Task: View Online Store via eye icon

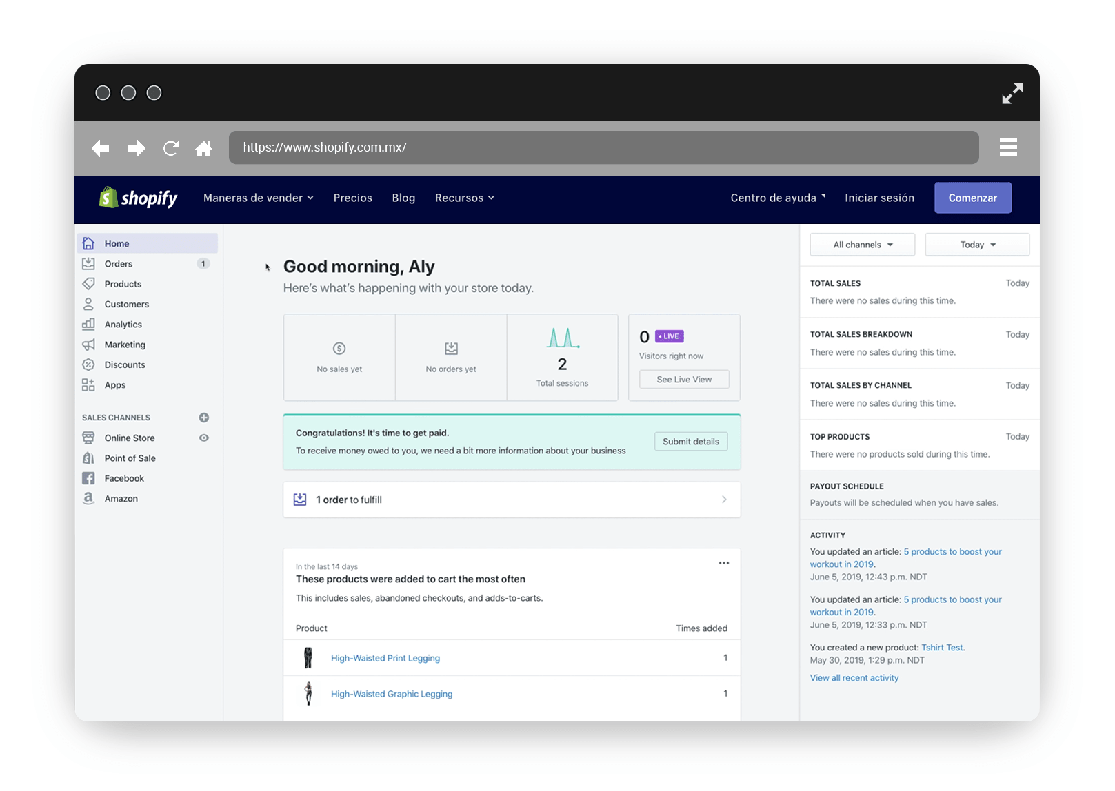Action: (204, 438)
